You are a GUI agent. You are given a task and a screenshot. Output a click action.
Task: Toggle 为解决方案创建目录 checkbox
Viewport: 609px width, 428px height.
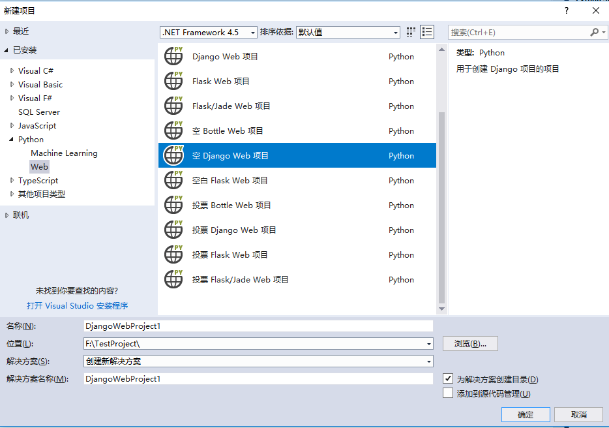click(x=448, y=378)
